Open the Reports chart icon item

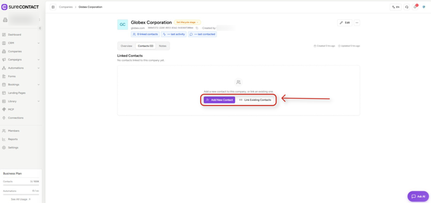tap(4, 139)
